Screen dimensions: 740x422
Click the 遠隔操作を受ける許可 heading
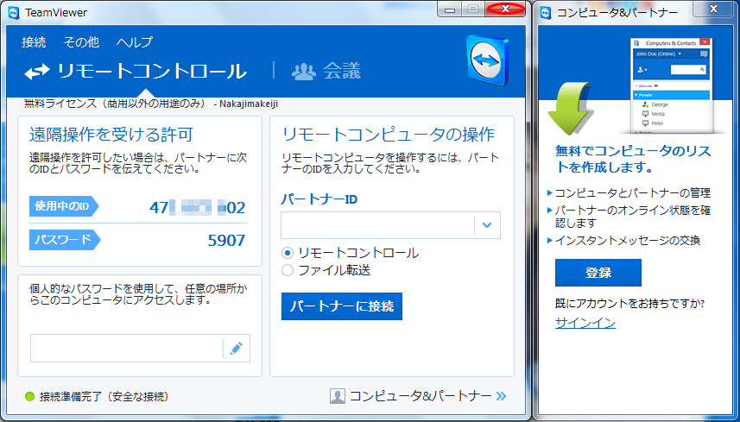[x=111, y=135]
